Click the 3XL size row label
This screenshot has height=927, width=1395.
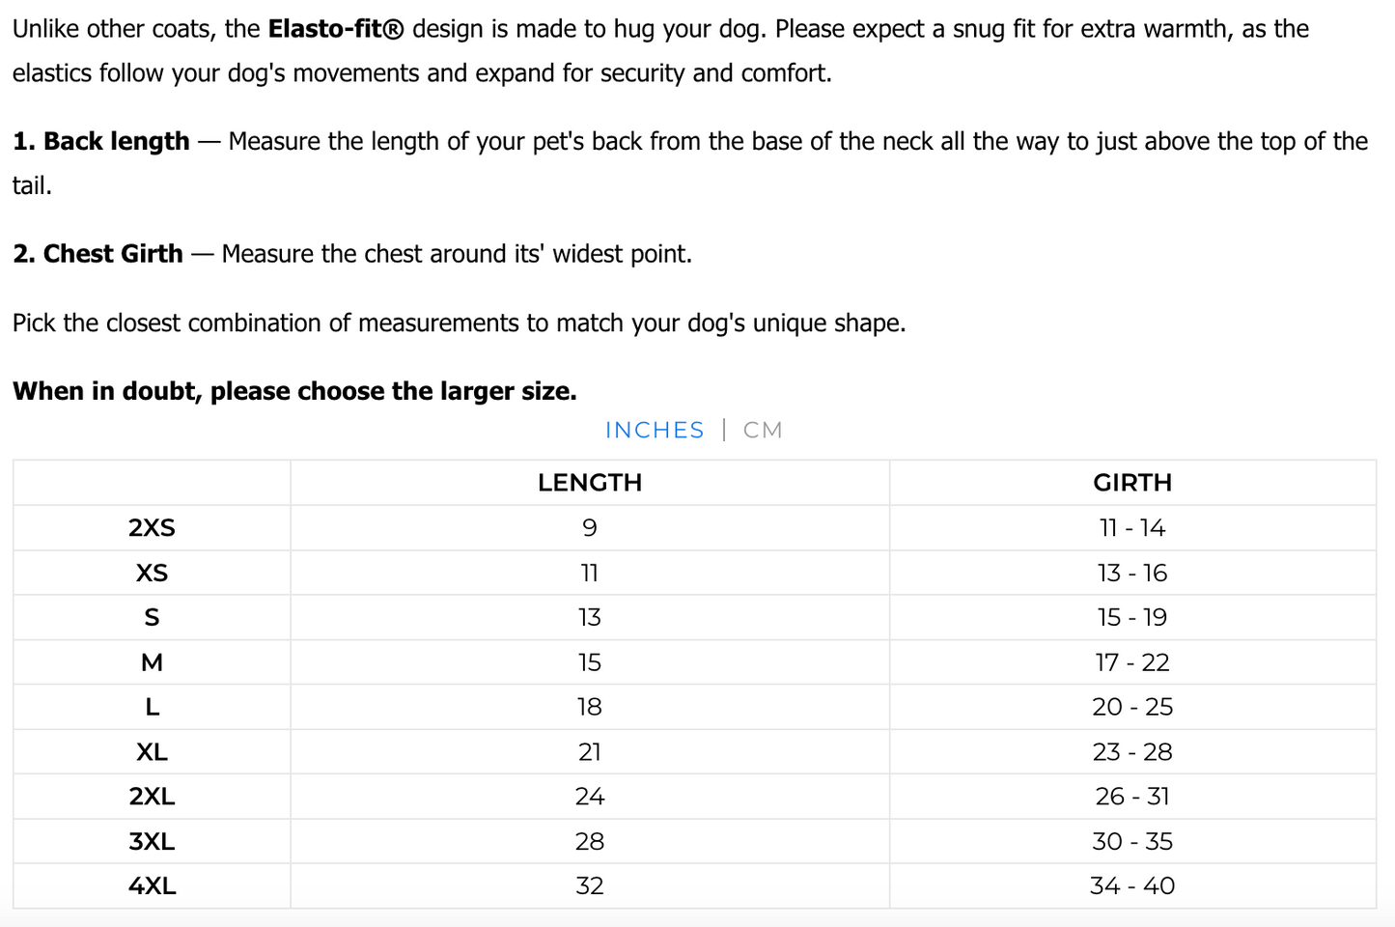152,842
